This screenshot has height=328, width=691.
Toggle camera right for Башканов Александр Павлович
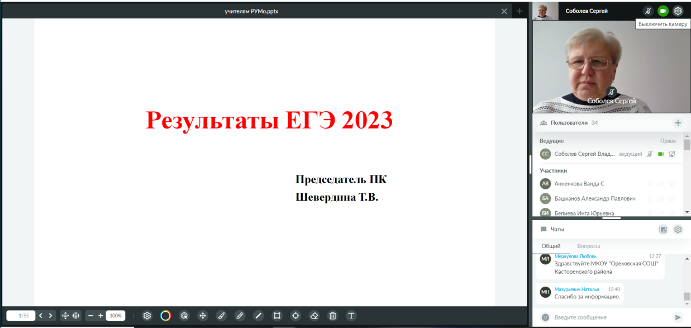pos(661,198)
